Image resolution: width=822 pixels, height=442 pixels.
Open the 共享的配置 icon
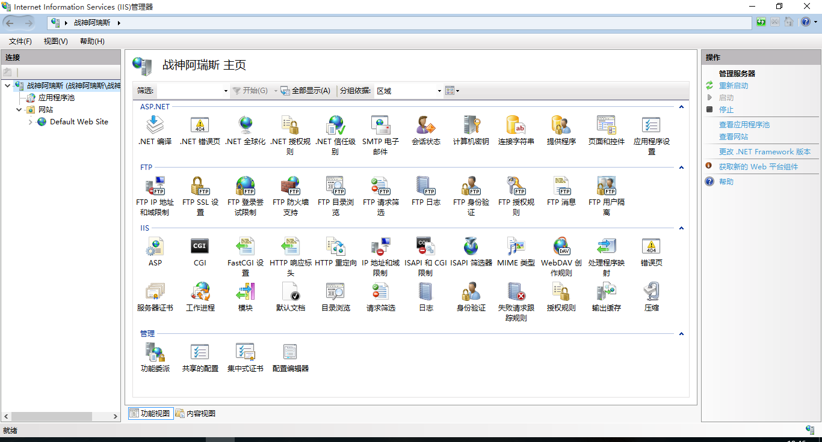[200, 352]
